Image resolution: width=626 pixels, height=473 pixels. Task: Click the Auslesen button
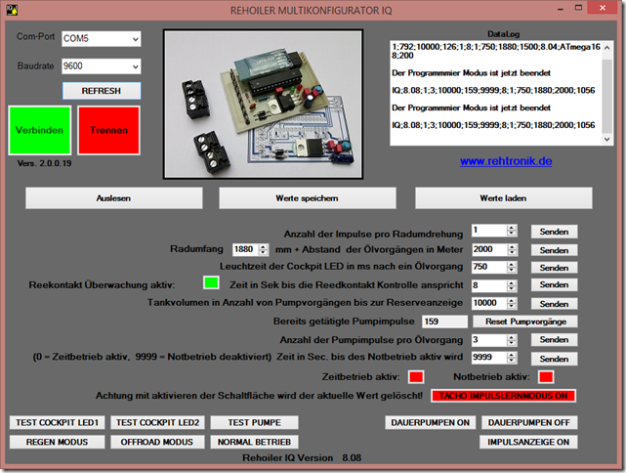[114, 198]
